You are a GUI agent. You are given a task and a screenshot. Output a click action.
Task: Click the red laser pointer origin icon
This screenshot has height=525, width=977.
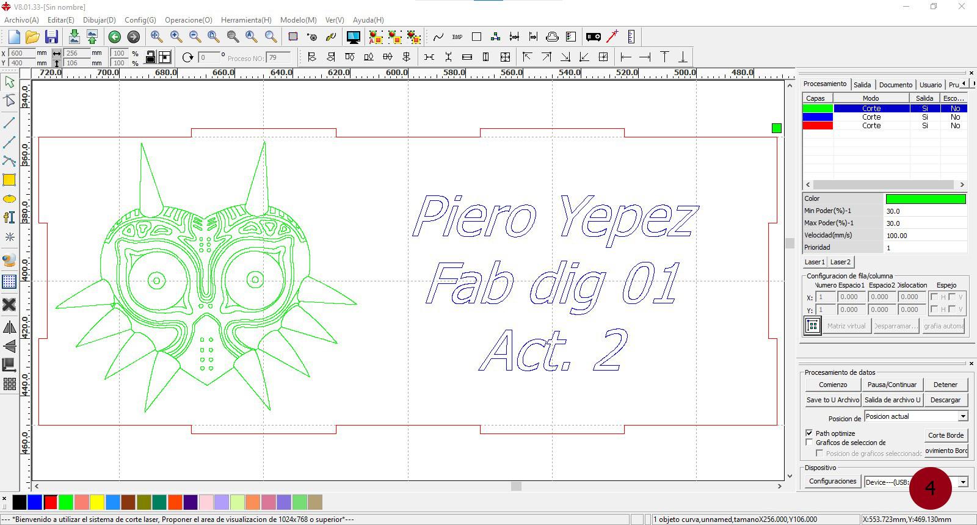[x=612, y=37]
